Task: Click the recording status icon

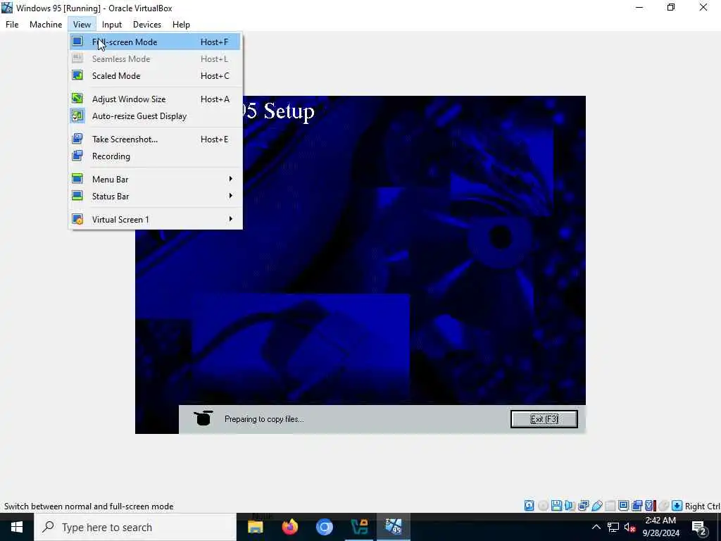Action: (x=637, y=506)
